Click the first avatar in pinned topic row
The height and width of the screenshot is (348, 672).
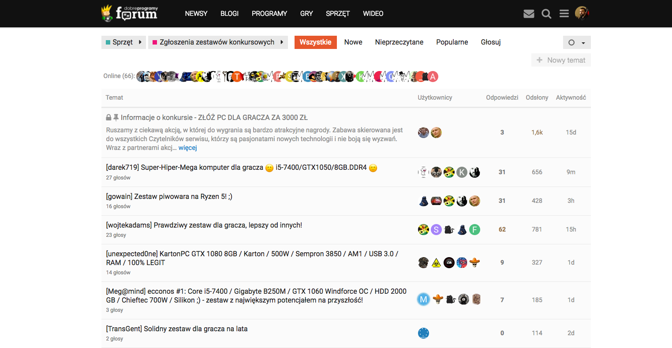(x=423, y=132)
